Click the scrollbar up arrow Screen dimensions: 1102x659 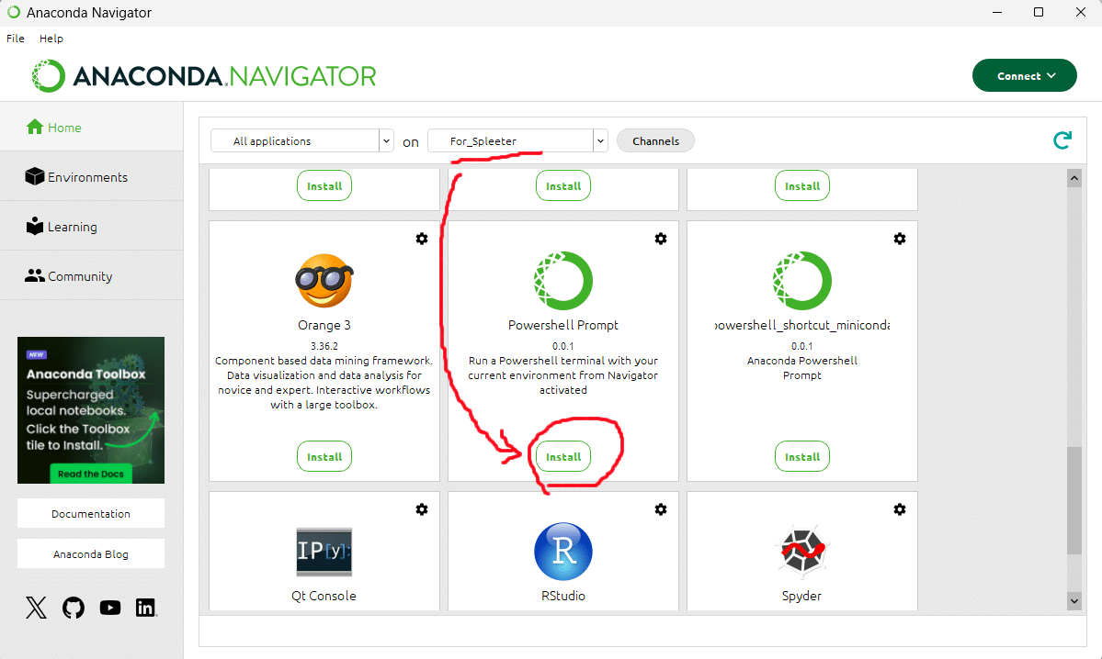point(1074,178)
